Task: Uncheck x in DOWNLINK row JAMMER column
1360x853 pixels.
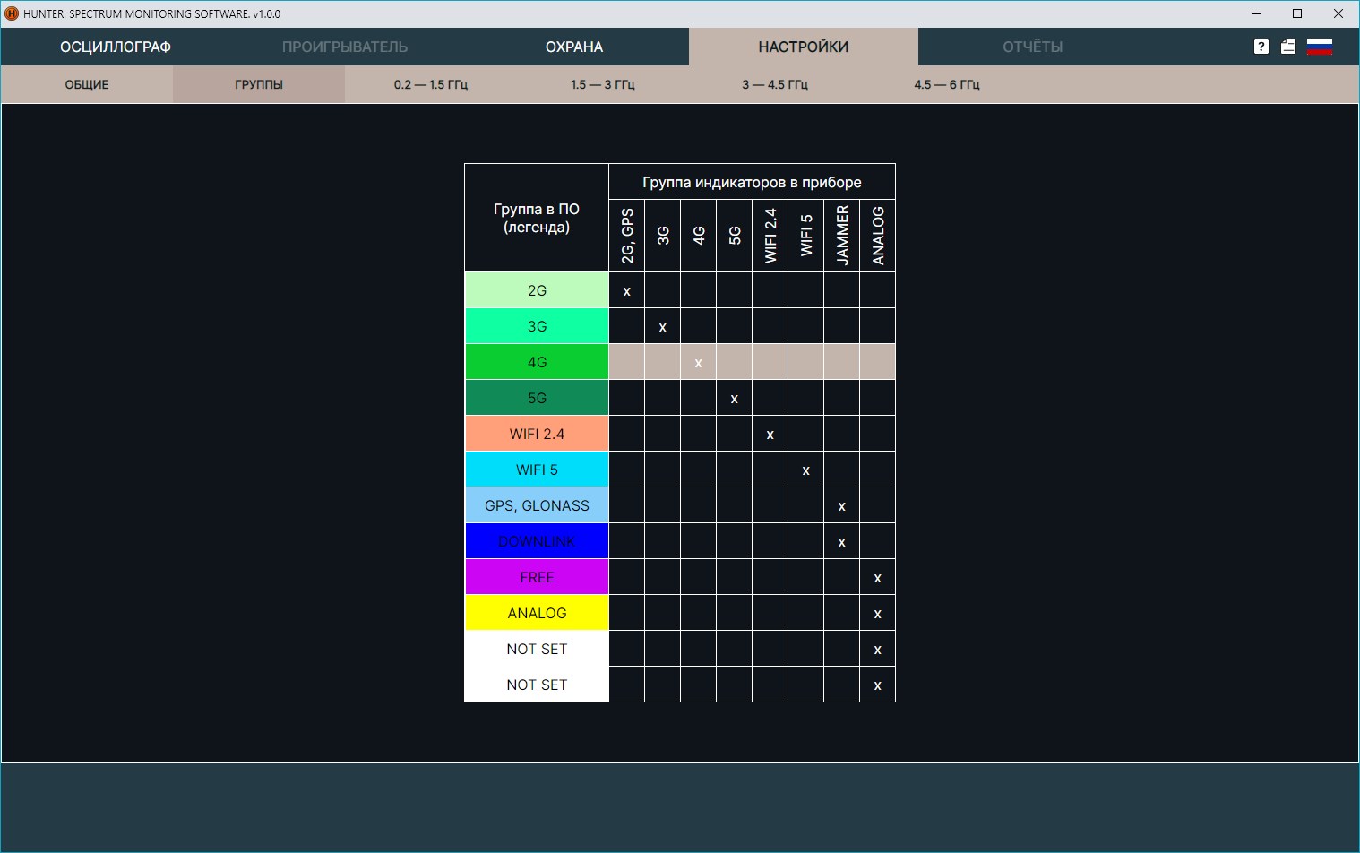Action: click(841, 541)
